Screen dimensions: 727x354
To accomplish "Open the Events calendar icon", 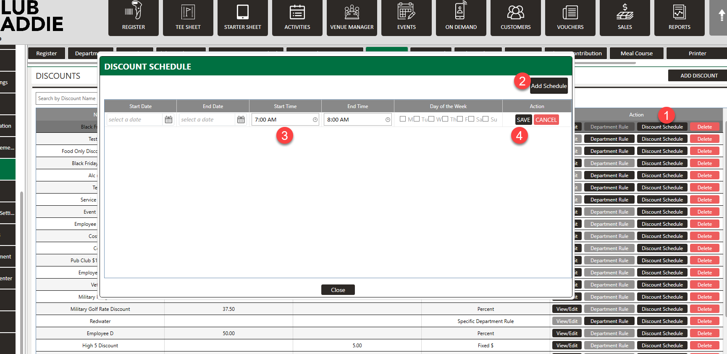I will coord(406,18).
